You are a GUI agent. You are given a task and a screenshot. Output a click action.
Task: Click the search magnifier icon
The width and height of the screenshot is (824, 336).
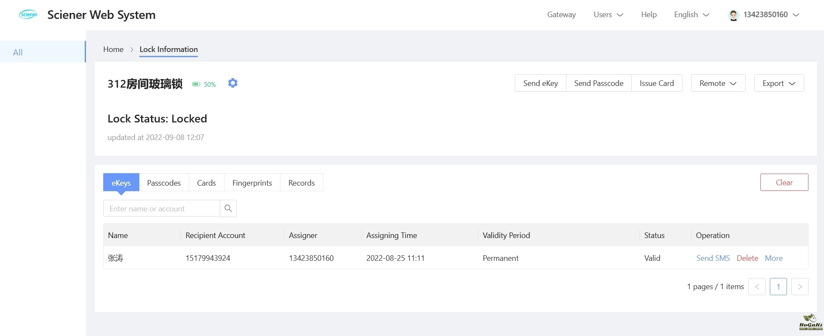228,208
